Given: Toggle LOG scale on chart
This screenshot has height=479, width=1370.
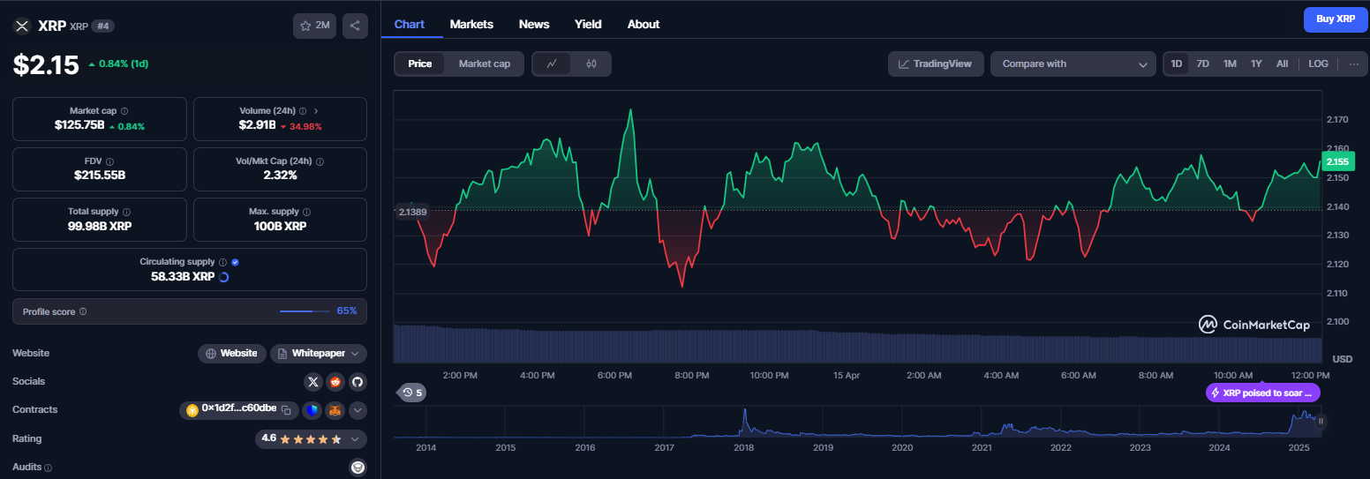Looking at the screenshot, I should (1318, 64).
